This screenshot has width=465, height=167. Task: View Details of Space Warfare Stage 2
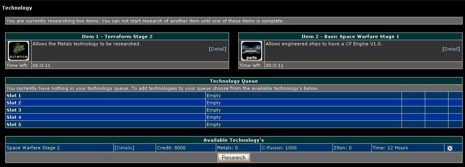124,148
